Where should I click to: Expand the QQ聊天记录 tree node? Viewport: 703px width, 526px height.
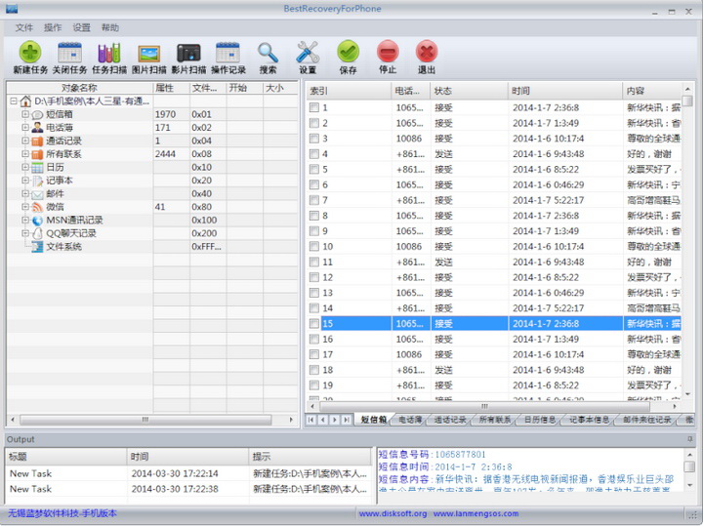point(25,233)
